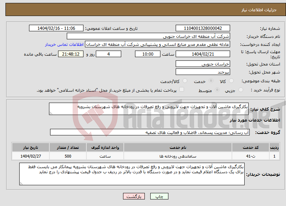Image resolution: width=286 pixels, height=206 pixels.
Task: Click the resize grip of توضیحات خریدار textarea
Action: click(21, 183)
